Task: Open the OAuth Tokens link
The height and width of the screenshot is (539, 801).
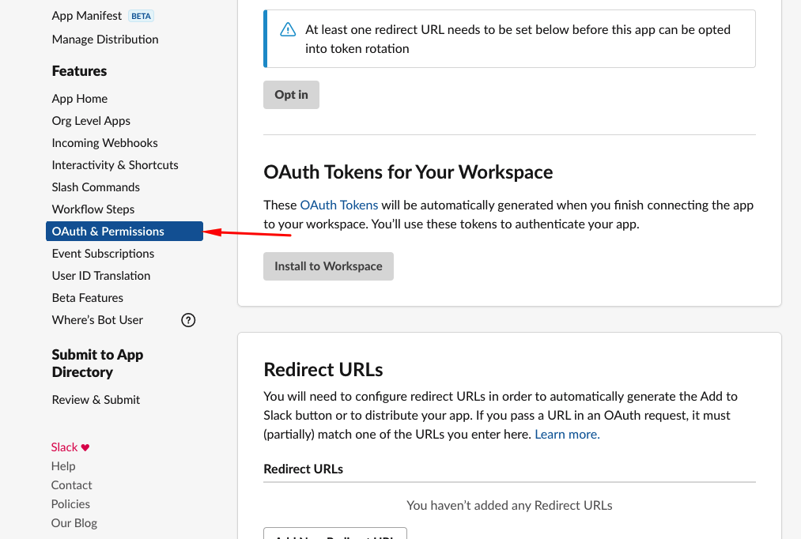Action: [339, 204]
